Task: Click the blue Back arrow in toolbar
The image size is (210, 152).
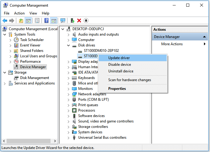Action: coord(5,21)
